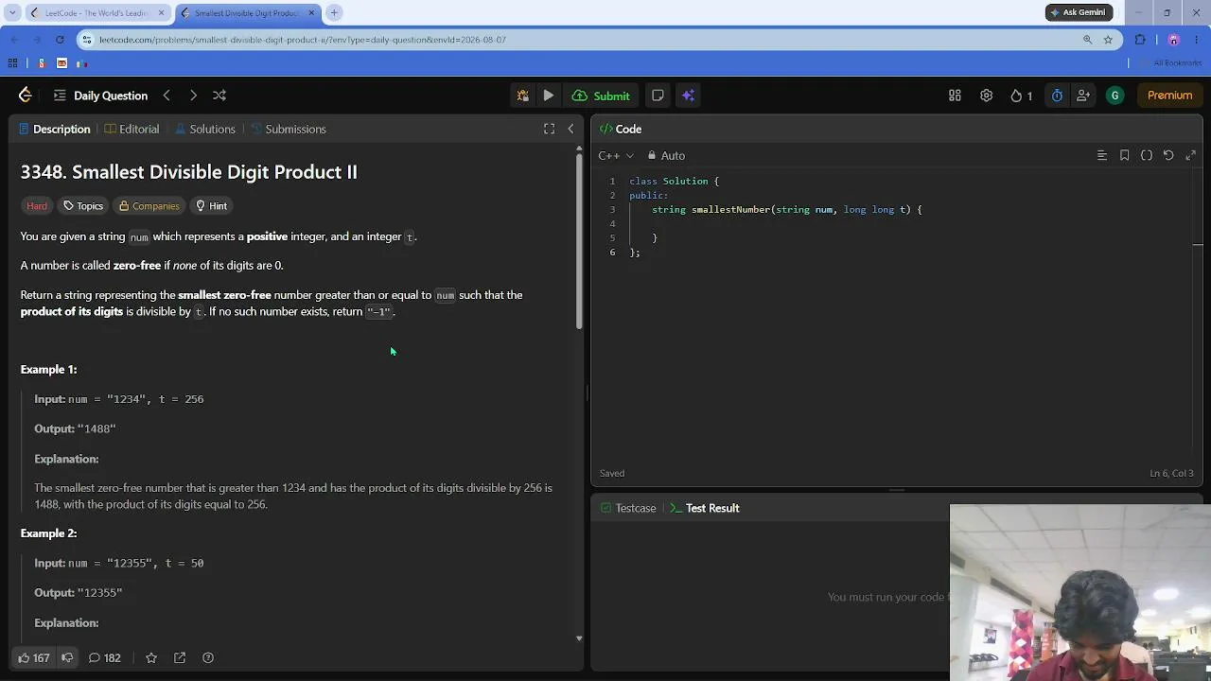
Task: Open the layout grid icon
Action: coord(955,96)
